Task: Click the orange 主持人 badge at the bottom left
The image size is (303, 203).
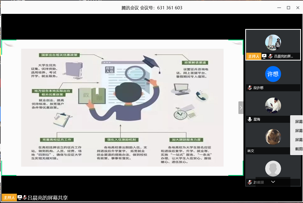Action: 9,197
